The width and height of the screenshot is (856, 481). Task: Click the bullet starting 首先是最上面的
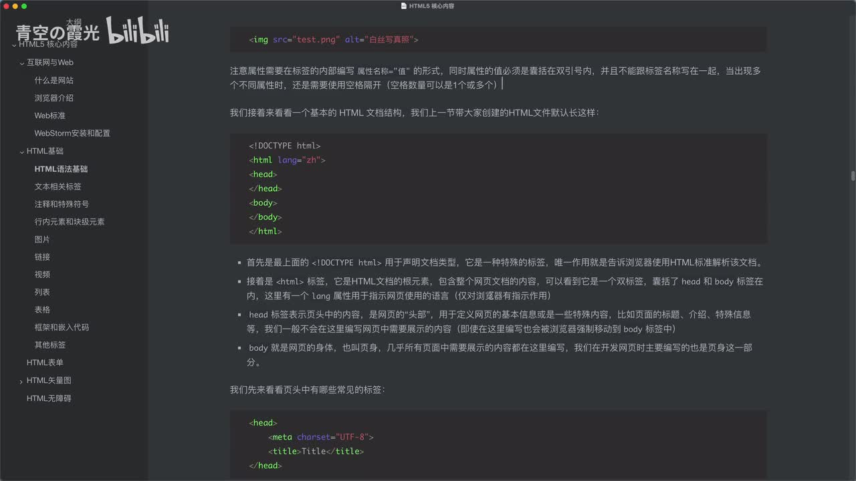[504, 263]
